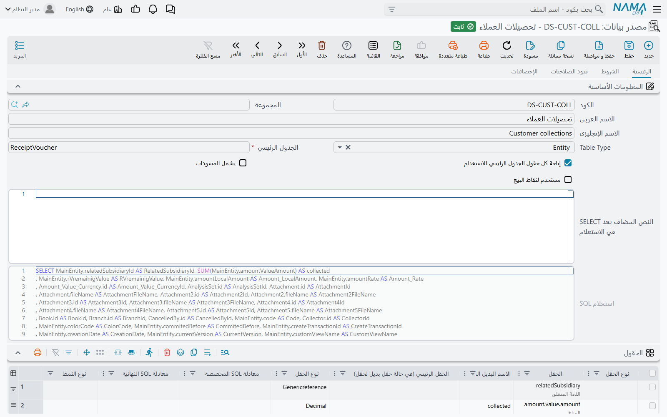This screenshot has height=417, width=667.
Task: Switch to الرئيسية tab
Action: point(642,72)
